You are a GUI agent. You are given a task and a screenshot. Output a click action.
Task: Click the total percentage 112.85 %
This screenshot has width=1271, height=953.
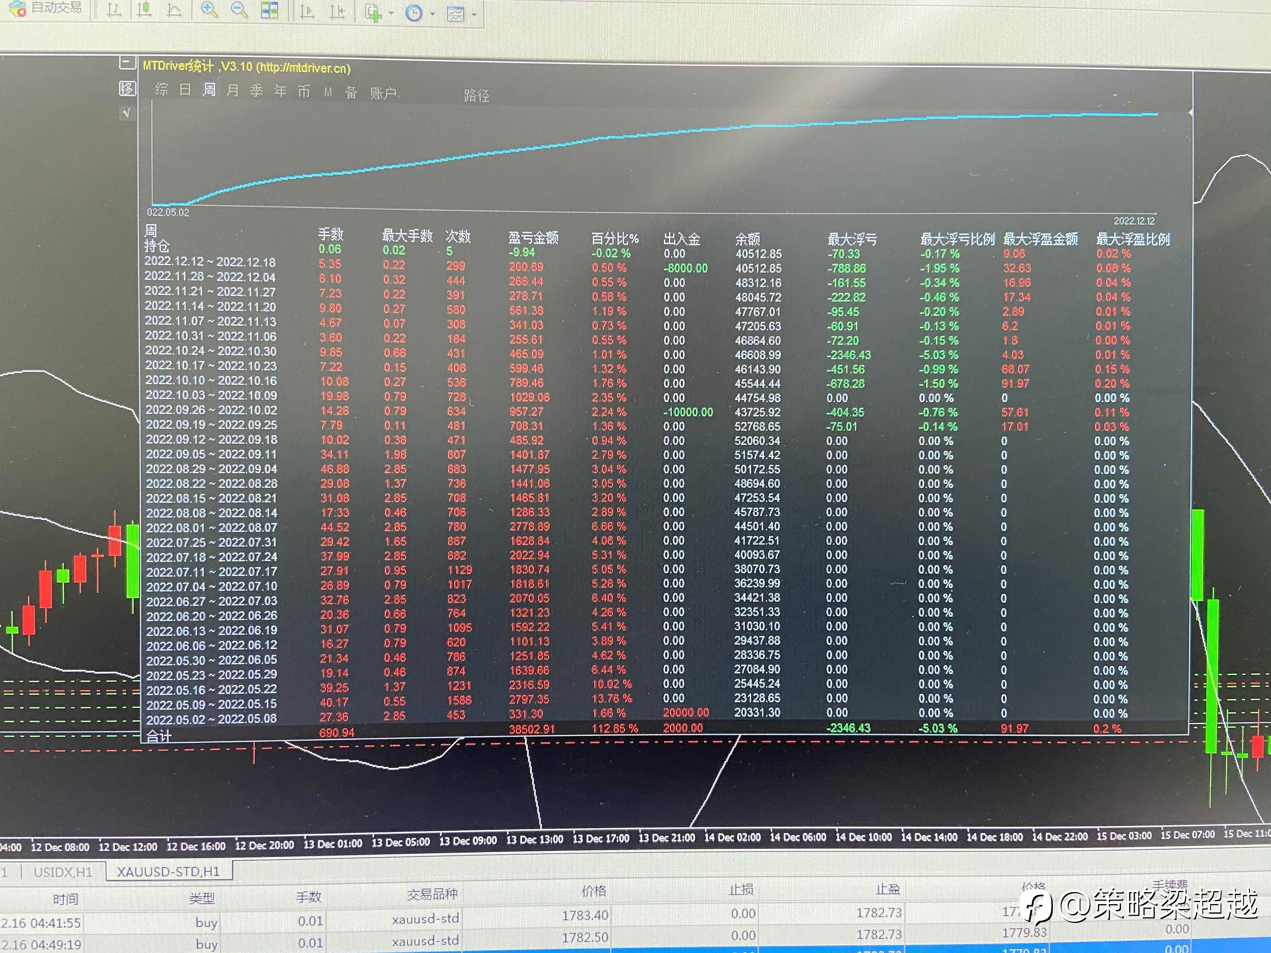click(615, 728)
